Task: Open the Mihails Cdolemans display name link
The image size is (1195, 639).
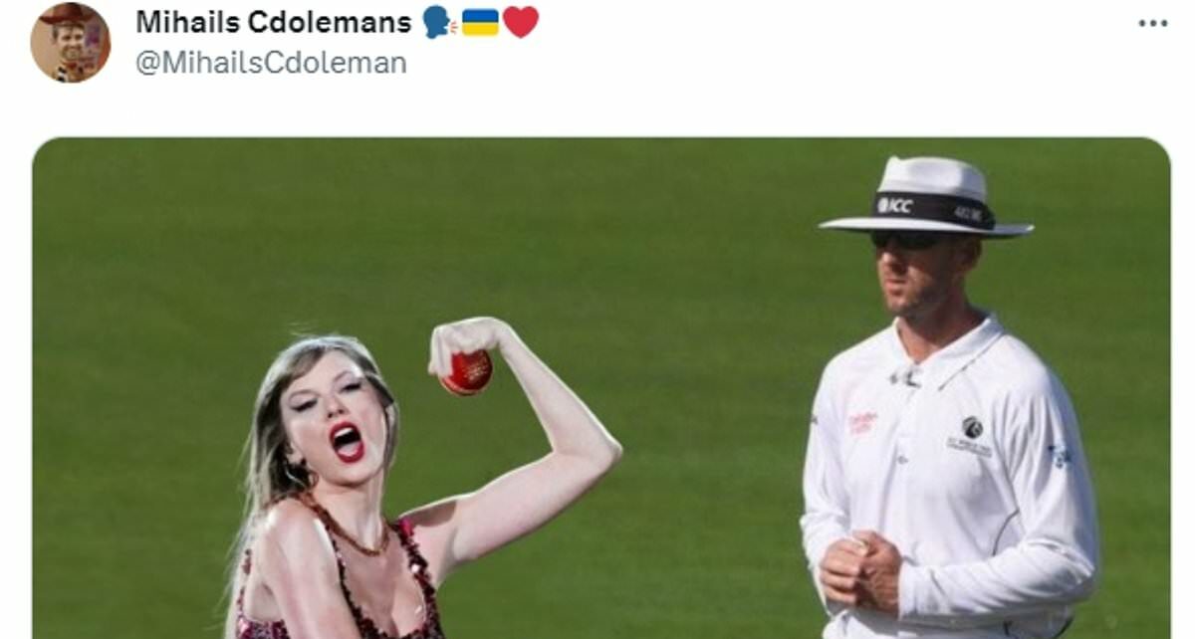Action: (274, 22)
